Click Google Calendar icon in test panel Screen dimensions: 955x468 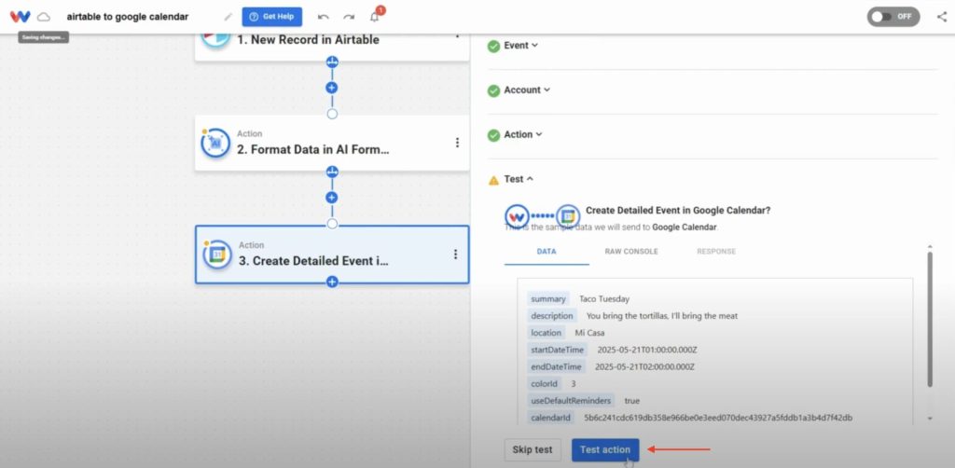pyautogui.click(x=568, y=216)
